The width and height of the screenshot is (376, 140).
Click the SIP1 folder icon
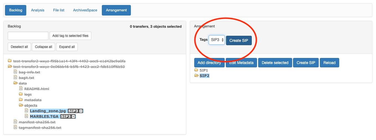pyautogui.click(x=196, y=70)
